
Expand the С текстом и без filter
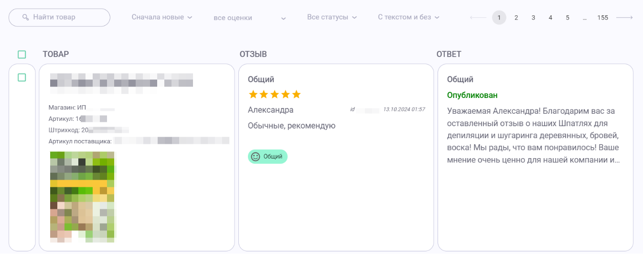point(408,17)
